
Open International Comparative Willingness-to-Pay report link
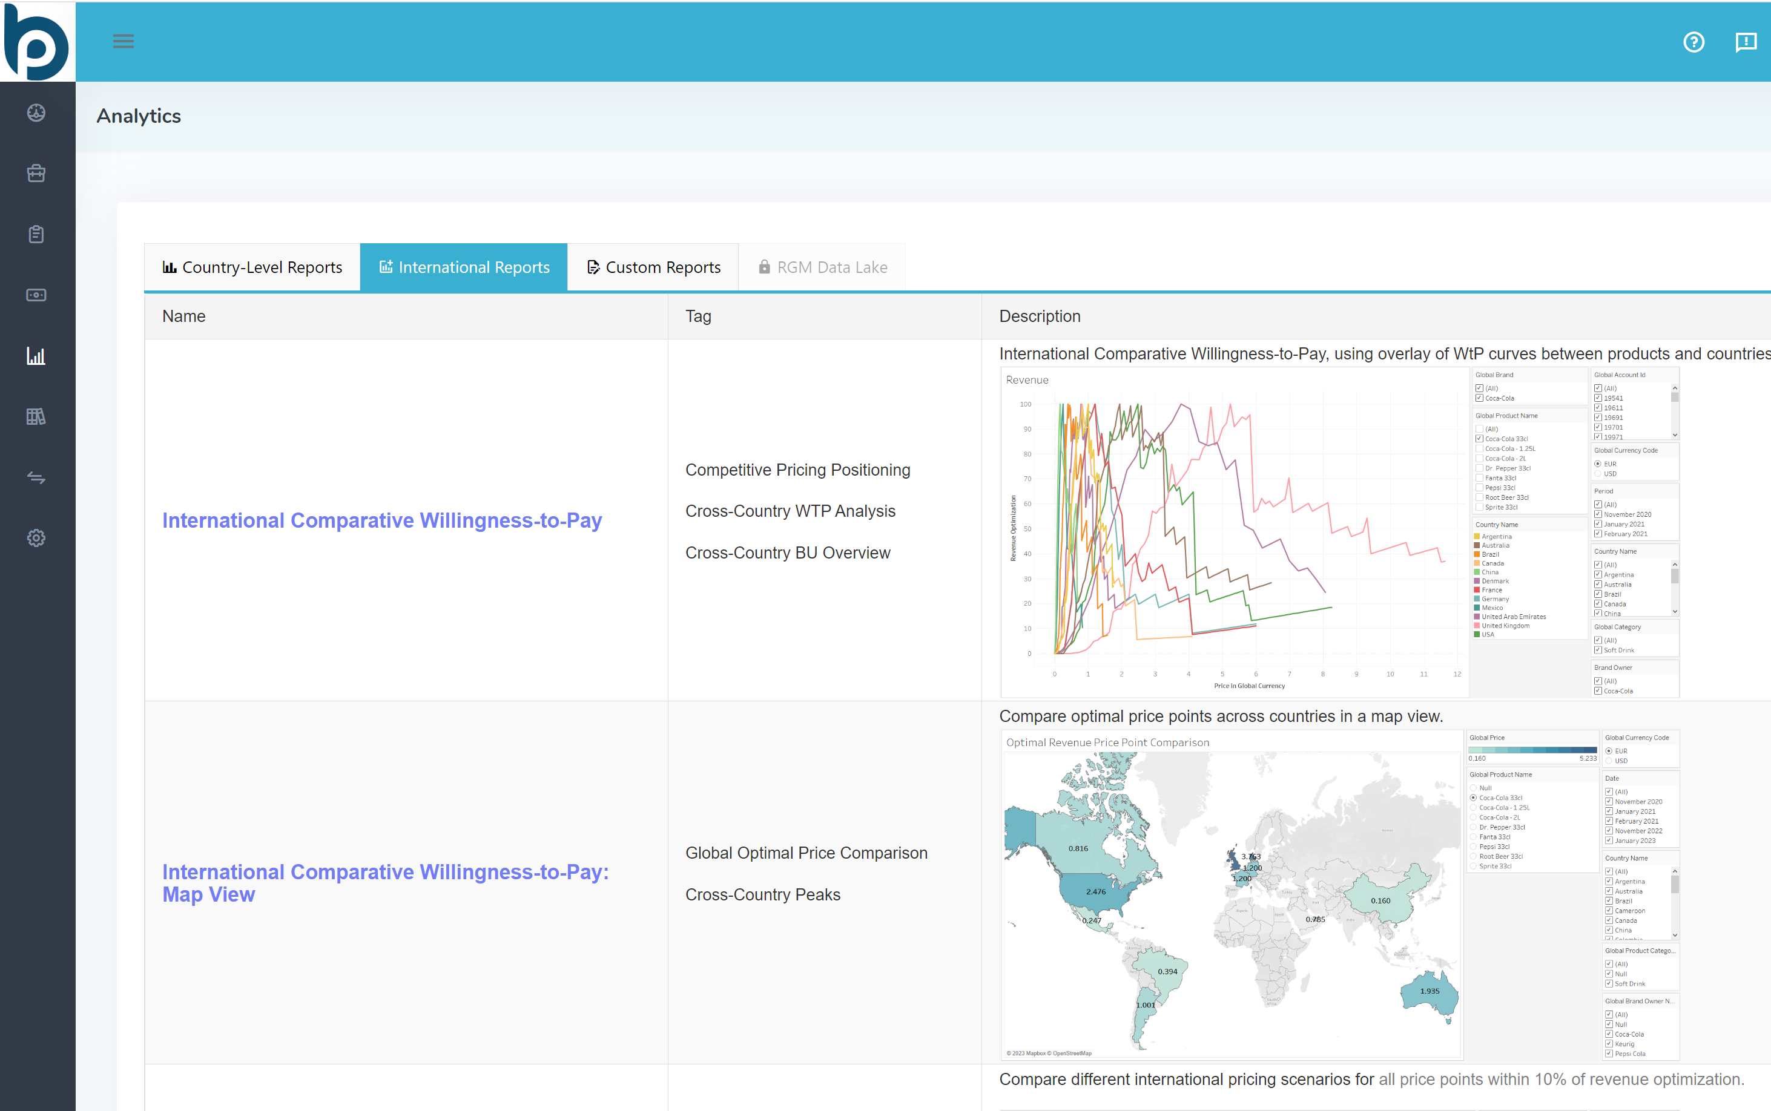(x=381, y=520)
